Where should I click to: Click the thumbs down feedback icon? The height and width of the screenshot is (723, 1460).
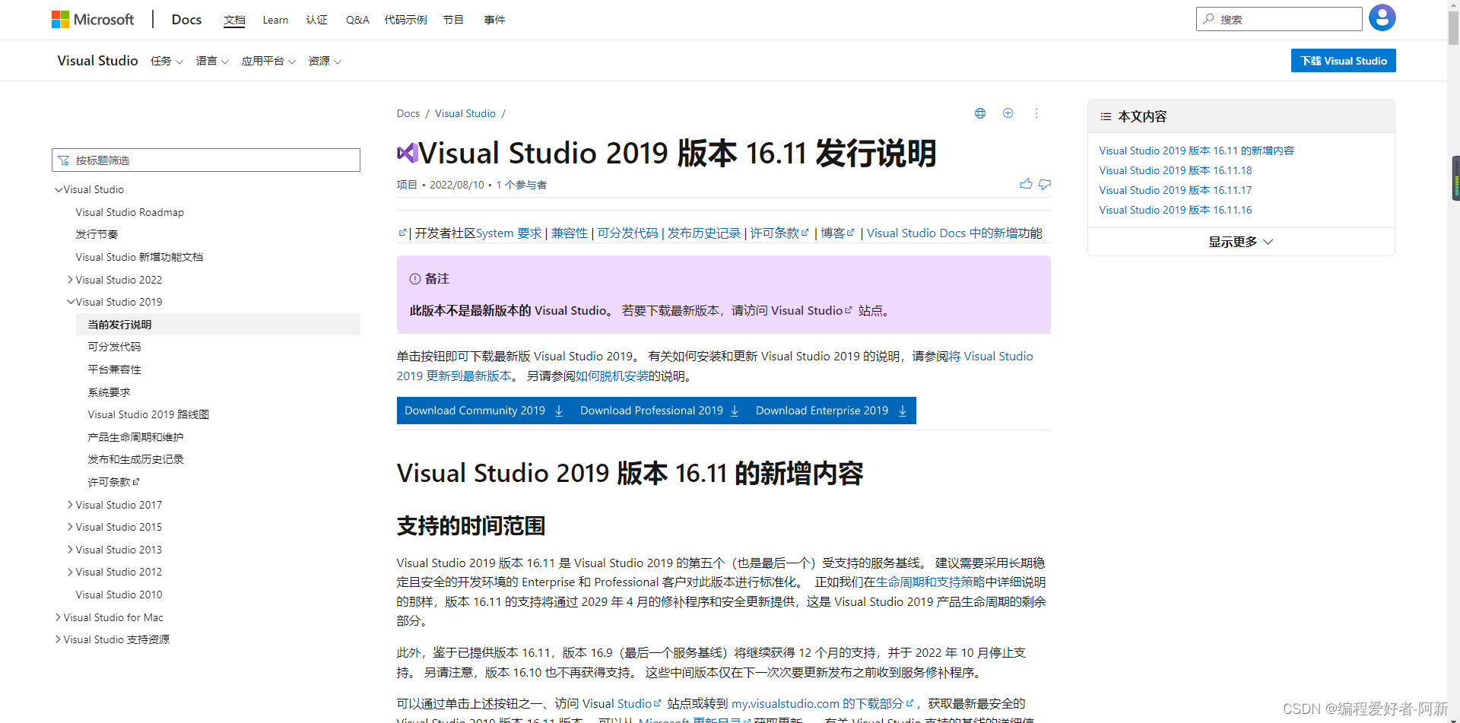click(x=1045, y=184)
